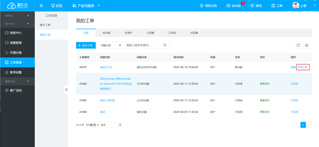This screenshot has width=319, height=147.
Task: Collapse the 用户中心 sidebar section
Action: [17, 24]
